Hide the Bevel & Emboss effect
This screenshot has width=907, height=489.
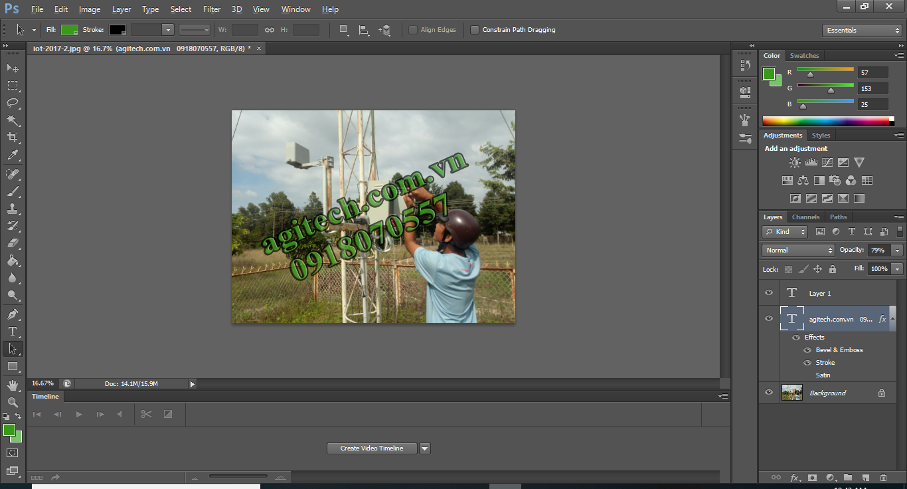pos(807,350)
